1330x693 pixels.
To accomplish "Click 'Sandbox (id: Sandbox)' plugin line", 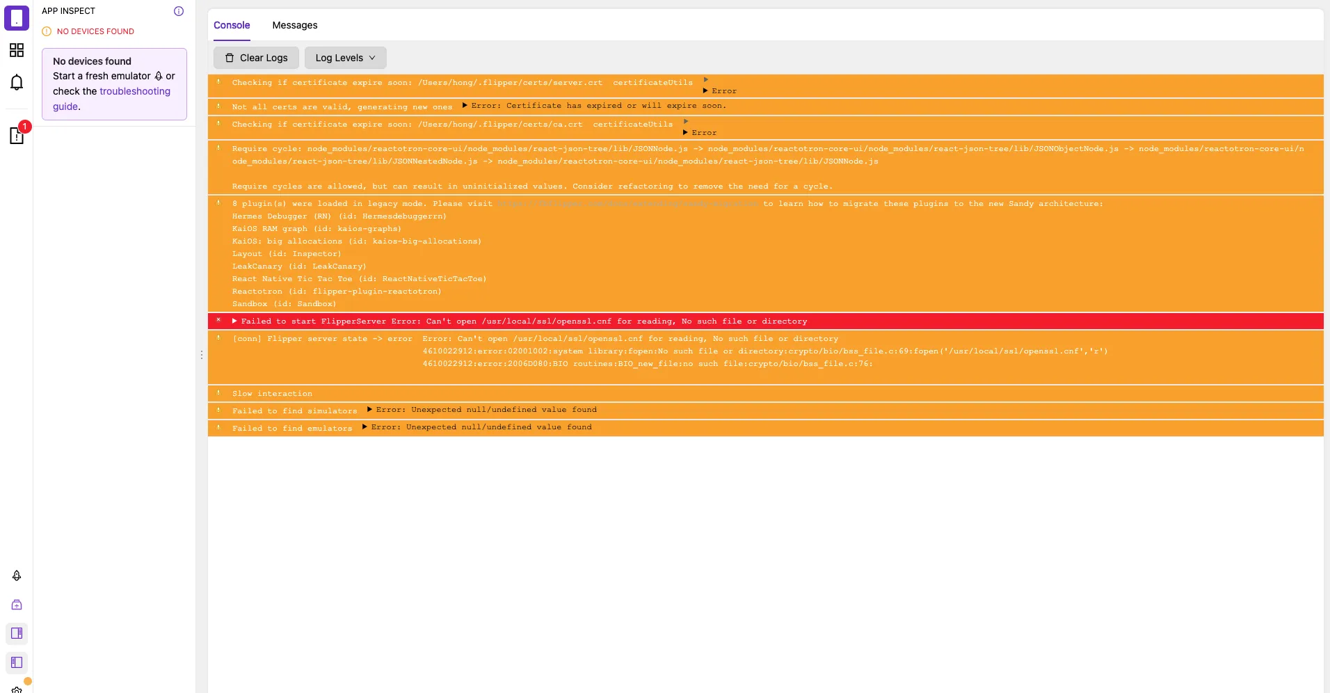I will click(284, 304).
